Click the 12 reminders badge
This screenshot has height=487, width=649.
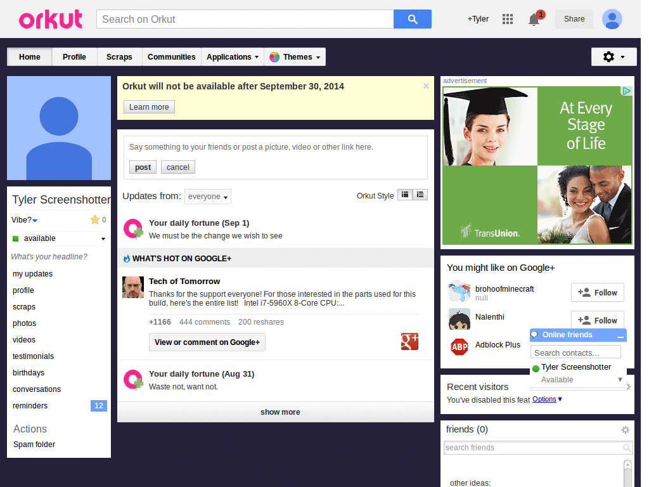click(98, 406)
